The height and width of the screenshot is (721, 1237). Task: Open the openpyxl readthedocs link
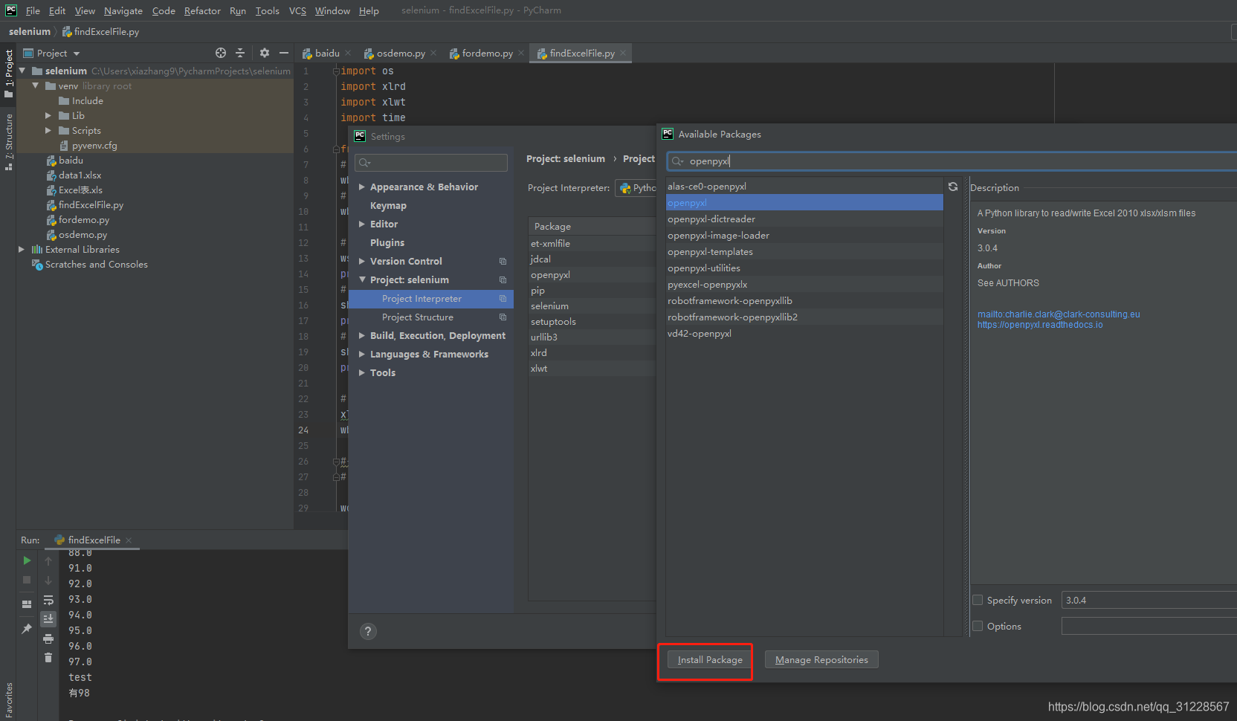(1040, 325)
